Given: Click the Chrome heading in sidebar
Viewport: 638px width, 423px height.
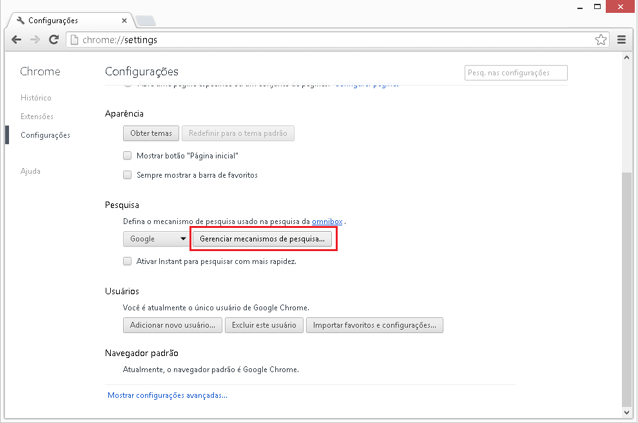Looking at the screenshot, I should tap(41, 71).
